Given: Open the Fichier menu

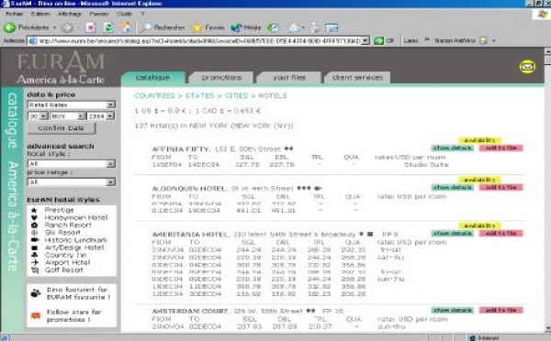Looking at the screenshot, I should 15,14.
